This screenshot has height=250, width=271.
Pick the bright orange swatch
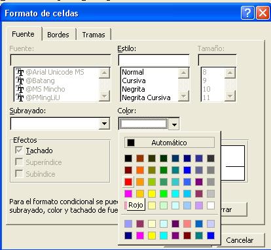[x=140, y=170]
